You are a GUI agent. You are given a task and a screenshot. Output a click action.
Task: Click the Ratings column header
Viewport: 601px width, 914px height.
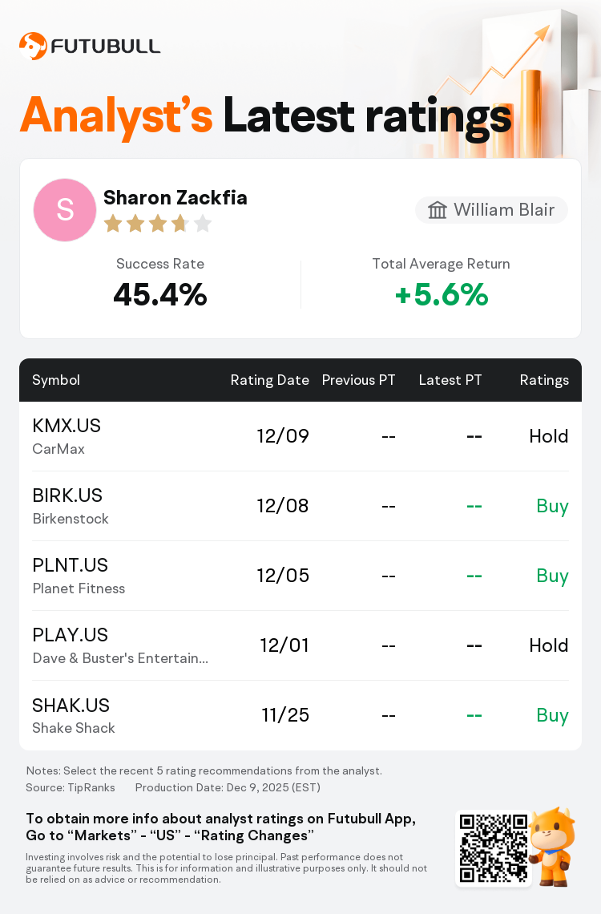coord(544,380)
